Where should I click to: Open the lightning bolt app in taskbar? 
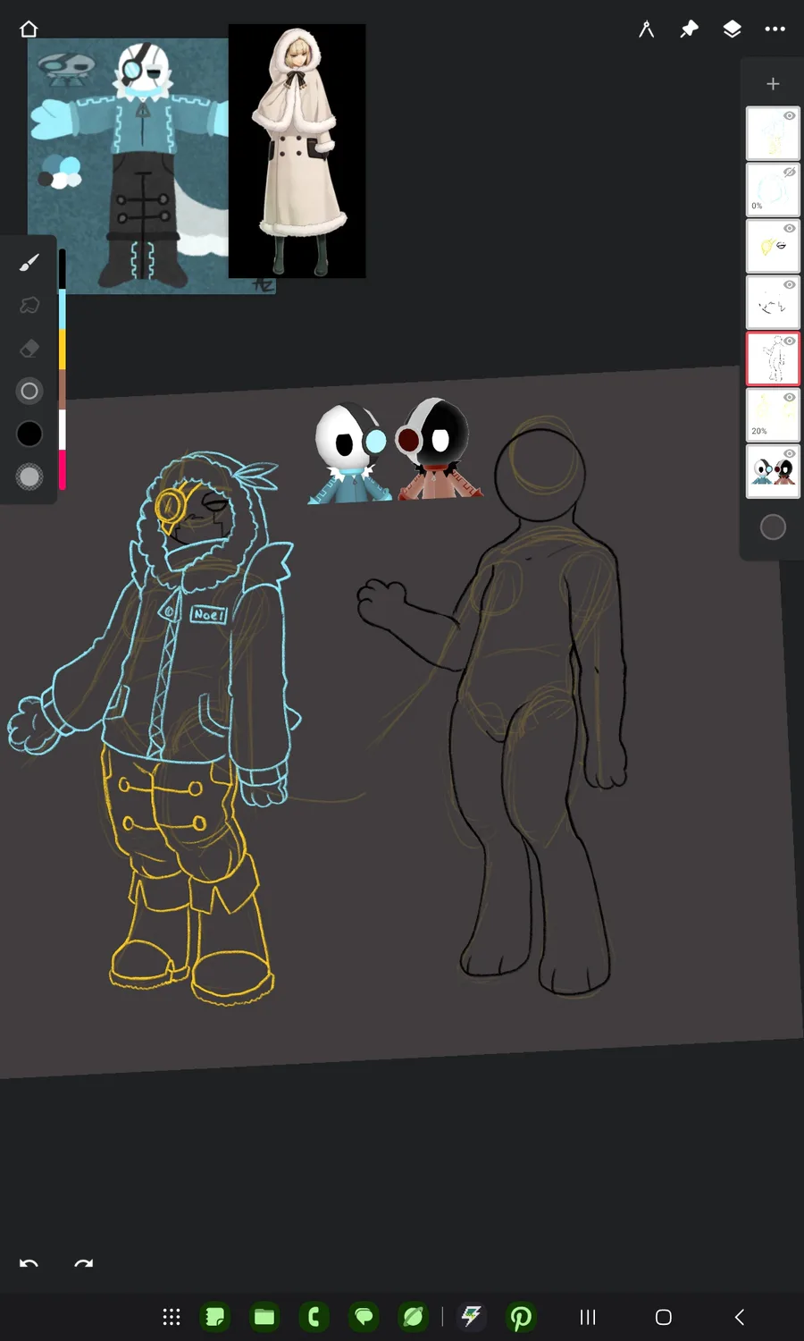point(472,1317)
